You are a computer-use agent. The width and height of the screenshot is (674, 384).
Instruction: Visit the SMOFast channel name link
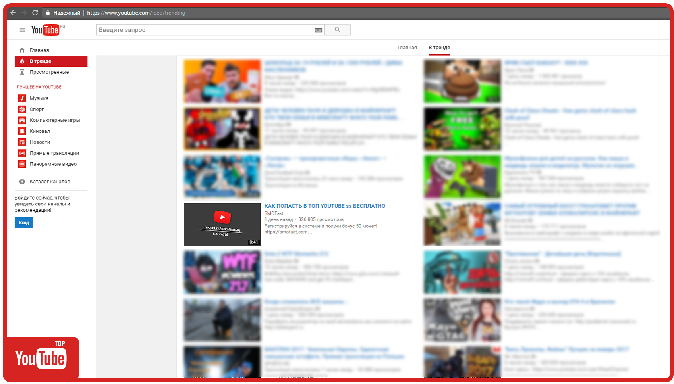pos(274,213)
